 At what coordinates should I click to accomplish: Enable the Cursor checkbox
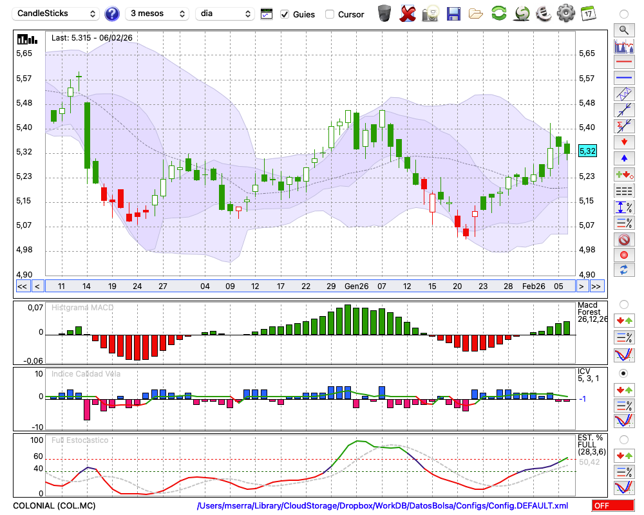coord(330,14)
